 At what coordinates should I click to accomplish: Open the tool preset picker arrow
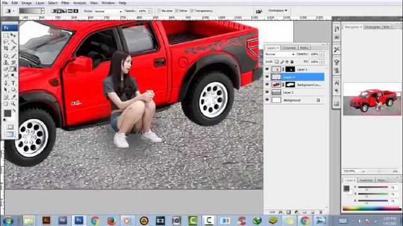coord(14,11)
